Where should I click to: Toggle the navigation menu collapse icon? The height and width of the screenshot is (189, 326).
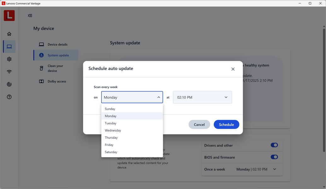coord(30,15)
